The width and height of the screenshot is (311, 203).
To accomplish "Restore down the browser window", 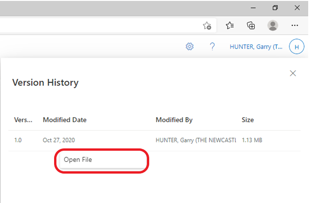I will 276,7.
